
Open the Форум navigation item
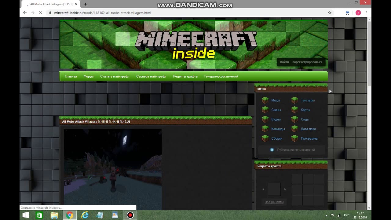coord(89,76)
